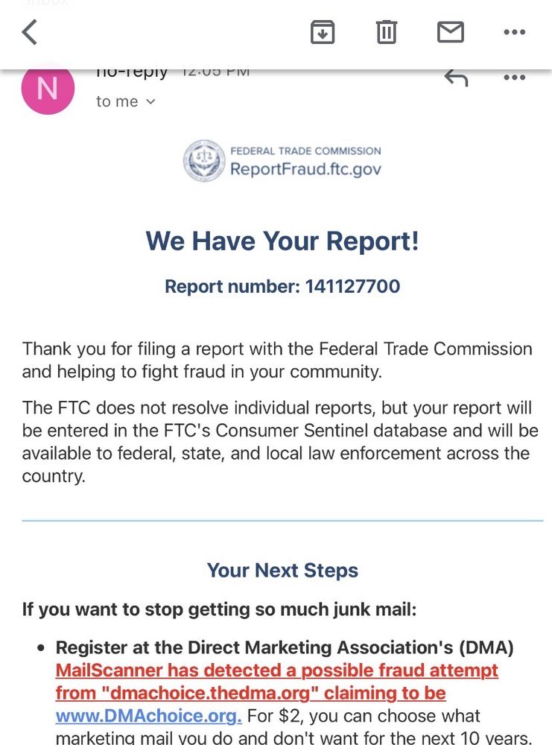Open the top toolbar more options ellipsis
The height and width of the screenshot is (745, 552).
514,32
